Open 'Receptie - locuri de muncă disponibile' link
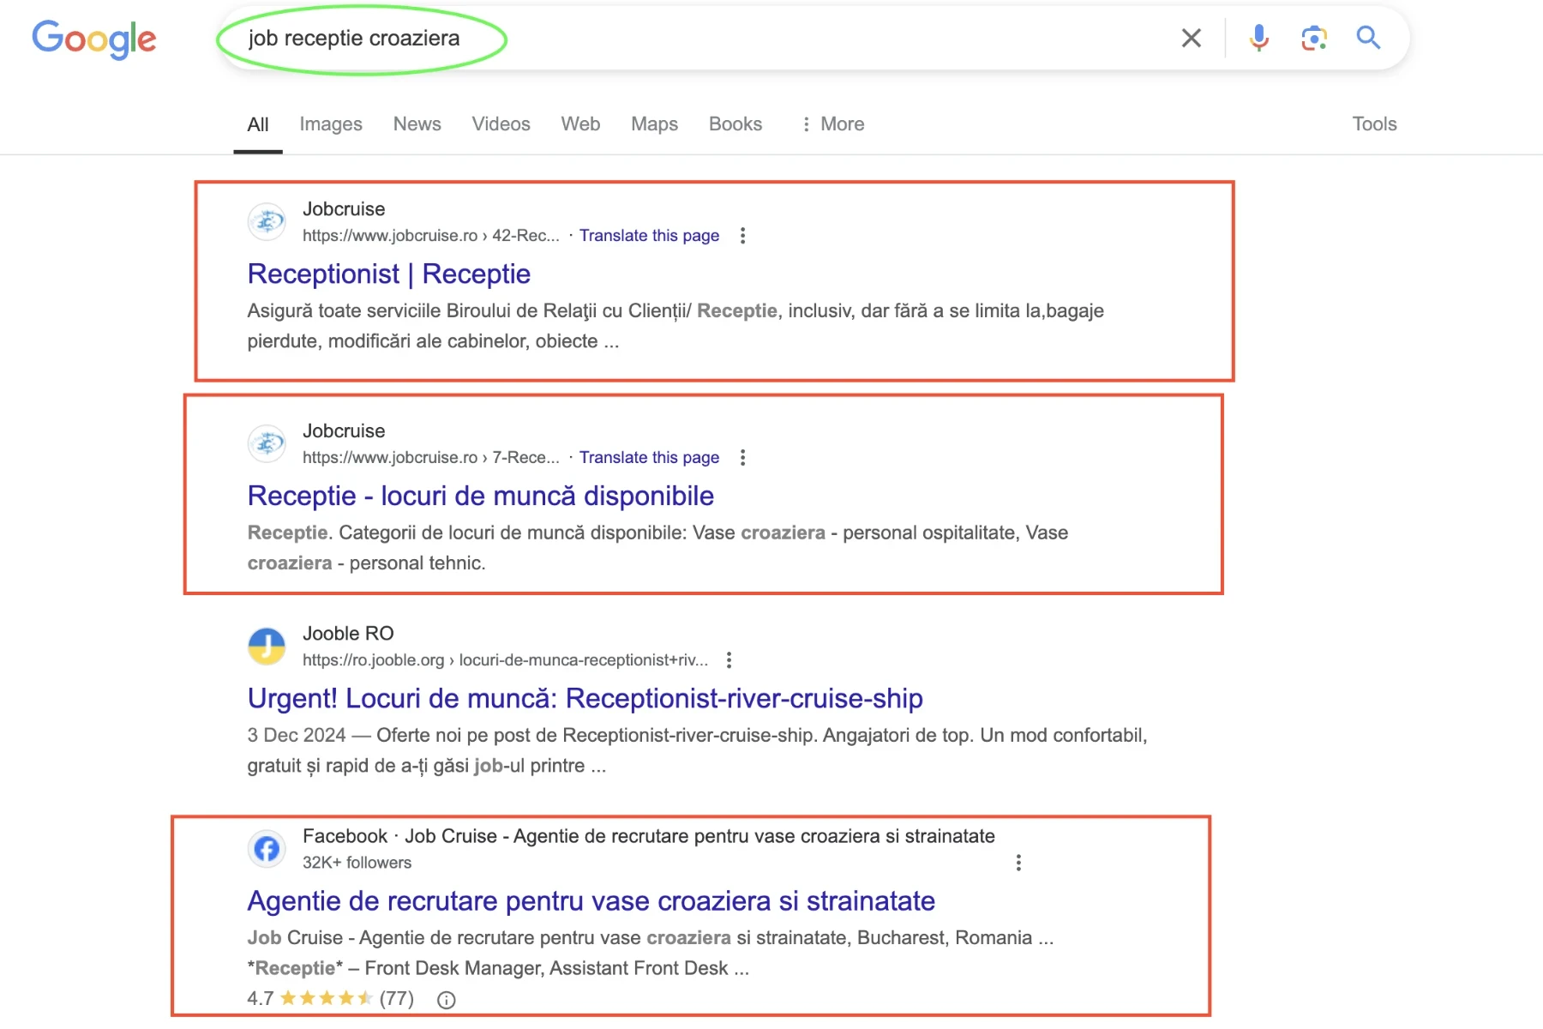This screenshot has width=1543, height=1029. (480, 496)
